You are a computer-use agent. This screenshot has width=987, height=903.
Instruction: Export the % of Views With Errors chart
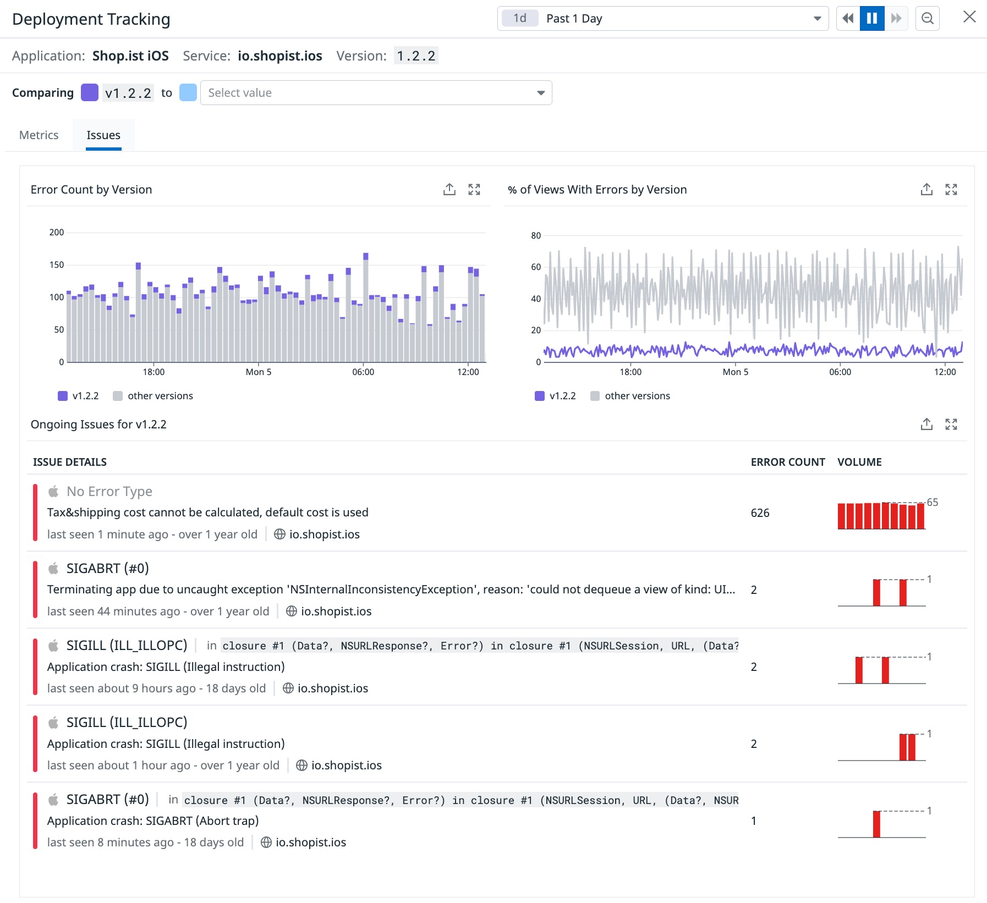pyautogui.click(x=926, y=190)
